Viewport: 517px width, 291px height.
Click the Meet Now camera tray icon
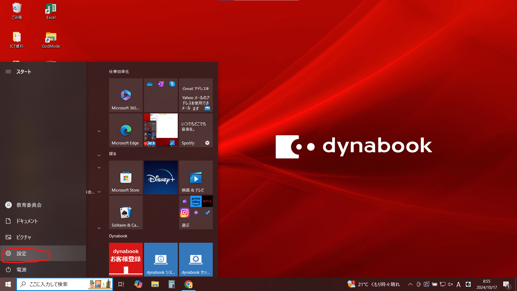pos(418,284)
